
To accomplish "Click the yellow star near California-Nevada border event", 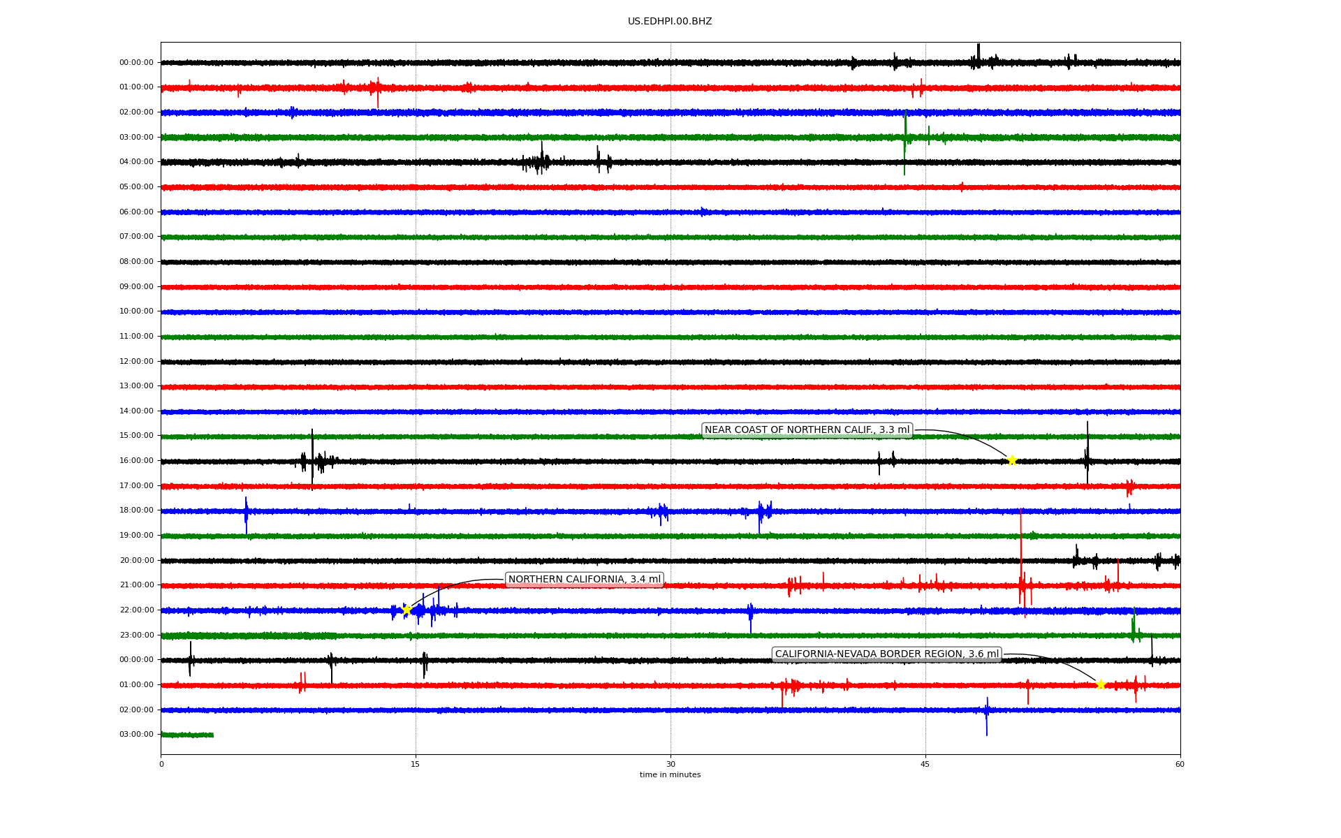I will (x=1101, y=684).
